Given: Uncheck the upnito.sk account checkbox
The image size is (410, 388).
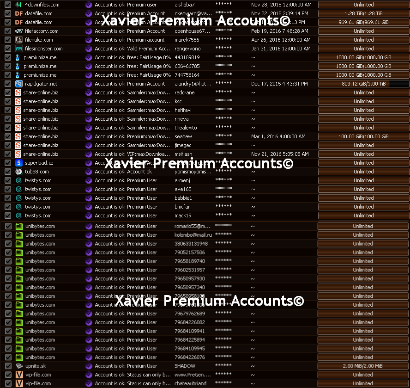Looking at the screenshot, I should click(x=8, y=366).
